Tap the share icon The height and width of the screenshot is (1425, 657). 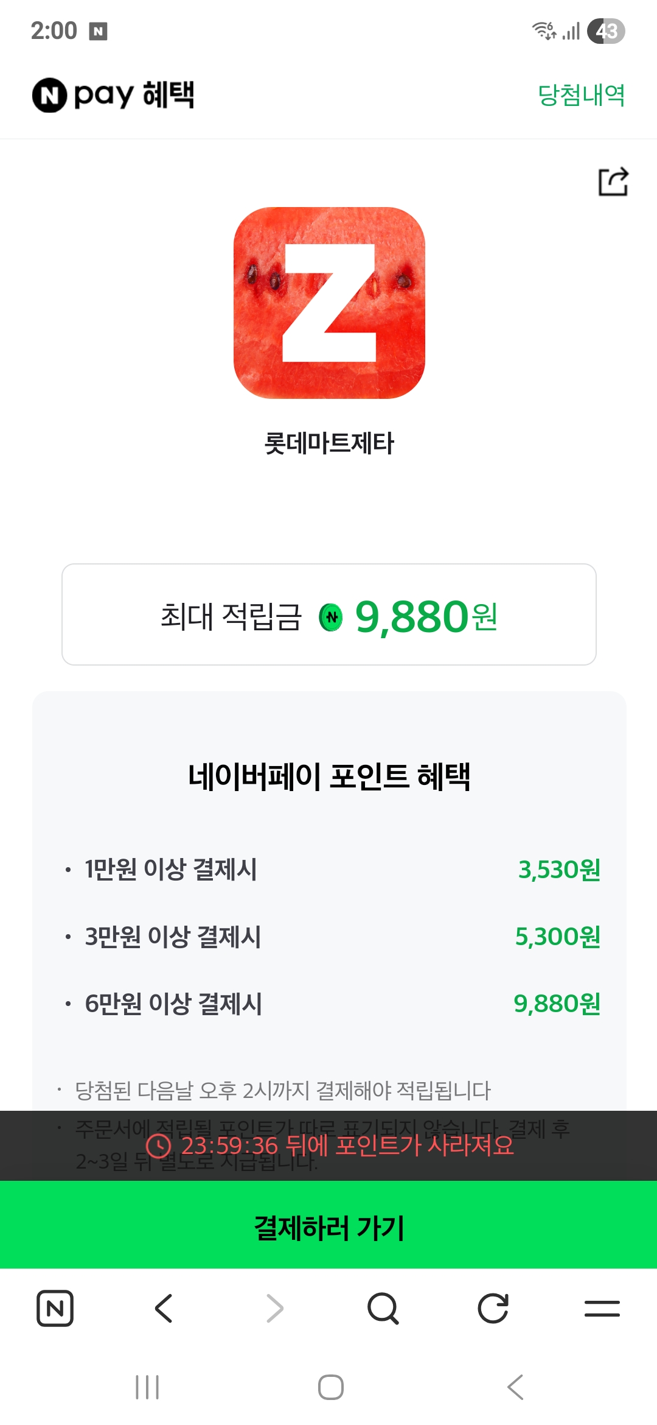613,181
